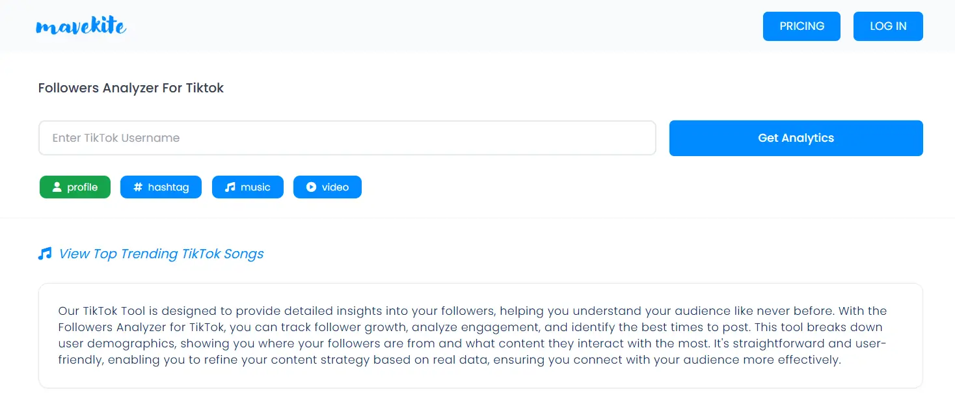Switch to music search mode

248,187
